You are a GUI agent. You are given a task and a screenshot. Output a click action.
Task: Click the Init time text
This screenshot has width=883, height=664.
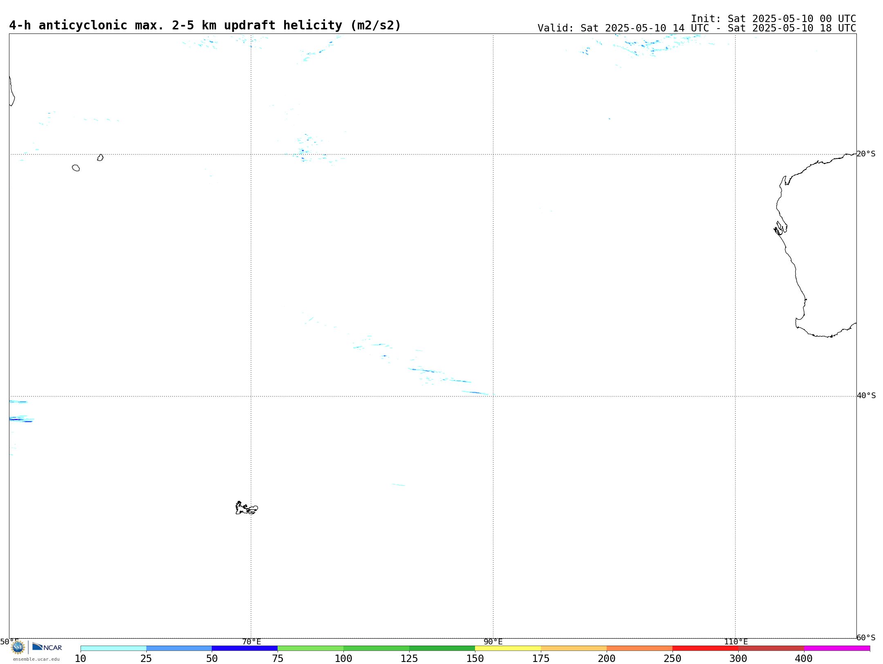click(x=773, y=19)
